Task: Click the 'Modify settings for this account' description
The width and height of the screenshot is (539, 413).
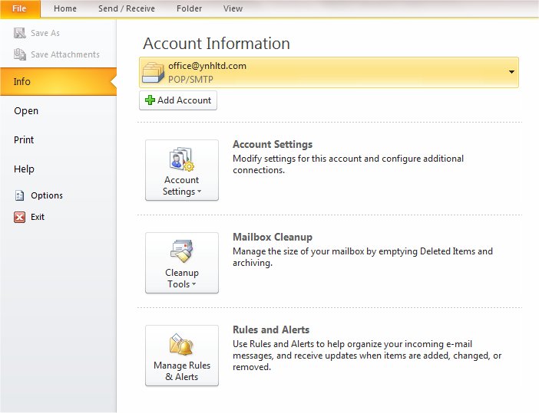Action: [349, 164]
